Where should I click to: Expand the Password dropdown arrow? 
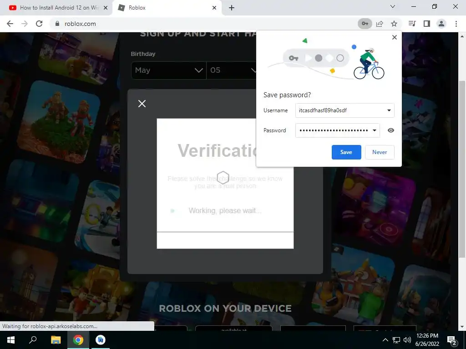pyautogui.click(x=375, y=130)
